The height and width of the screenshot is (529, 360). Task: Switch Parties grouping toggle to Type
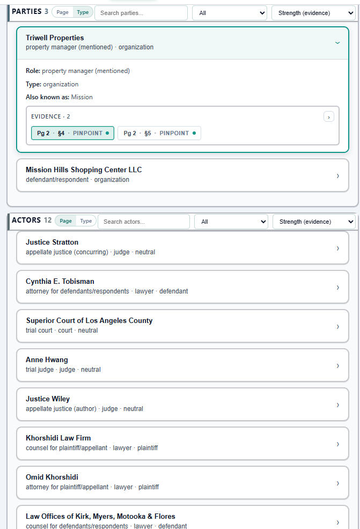pos(83,12)
